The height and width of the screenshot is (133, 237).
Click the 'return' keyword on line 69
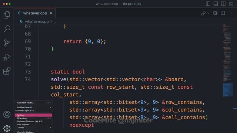click(x=73, y=41)
